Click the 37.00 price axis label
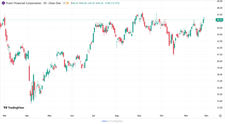225x124 pixels. coord(219,81)
